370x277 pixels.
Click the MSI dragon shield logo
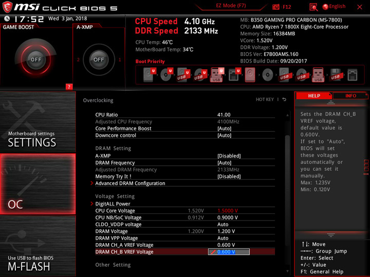pos(7,7)
